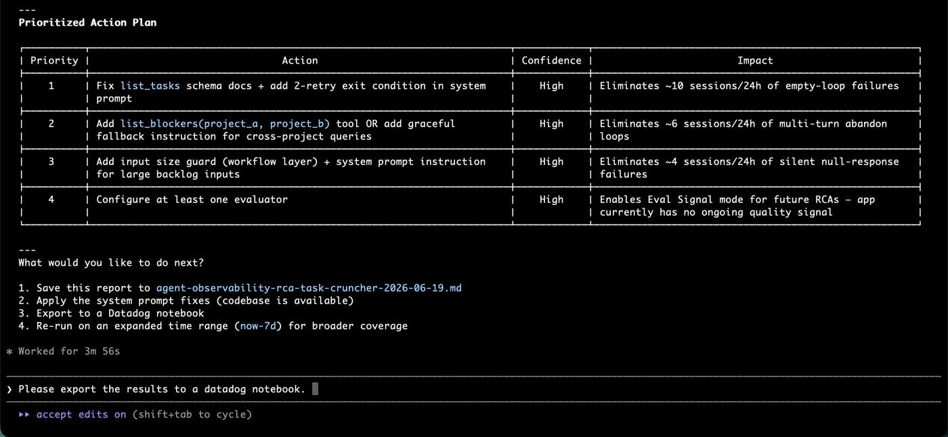The width and height of the screenshot is (948, 437).
Task: Click the prompt input field with export request
Action: click(474, 389)
